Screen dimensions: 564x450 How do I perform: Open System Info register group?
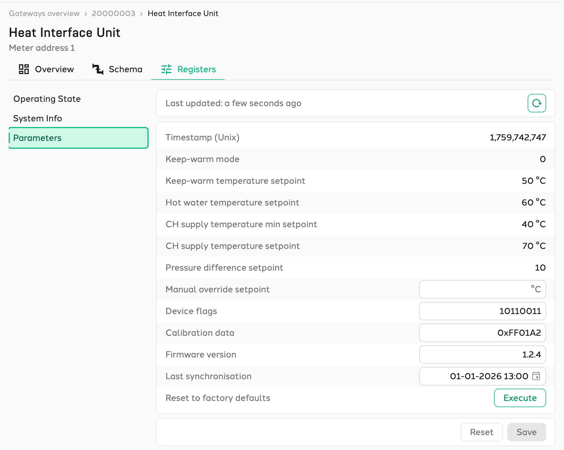[x=78, y=118]
